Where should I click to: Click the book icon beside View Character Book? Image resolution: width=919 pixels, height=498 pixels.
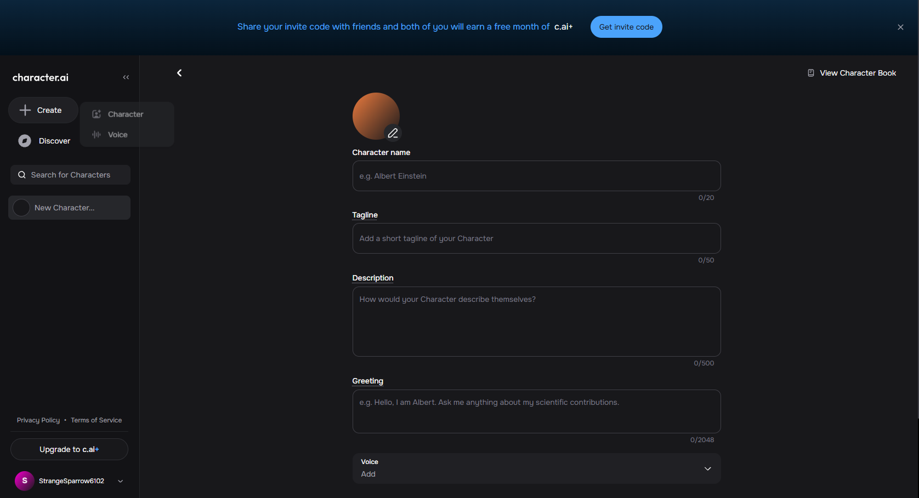tap(811, 73)
